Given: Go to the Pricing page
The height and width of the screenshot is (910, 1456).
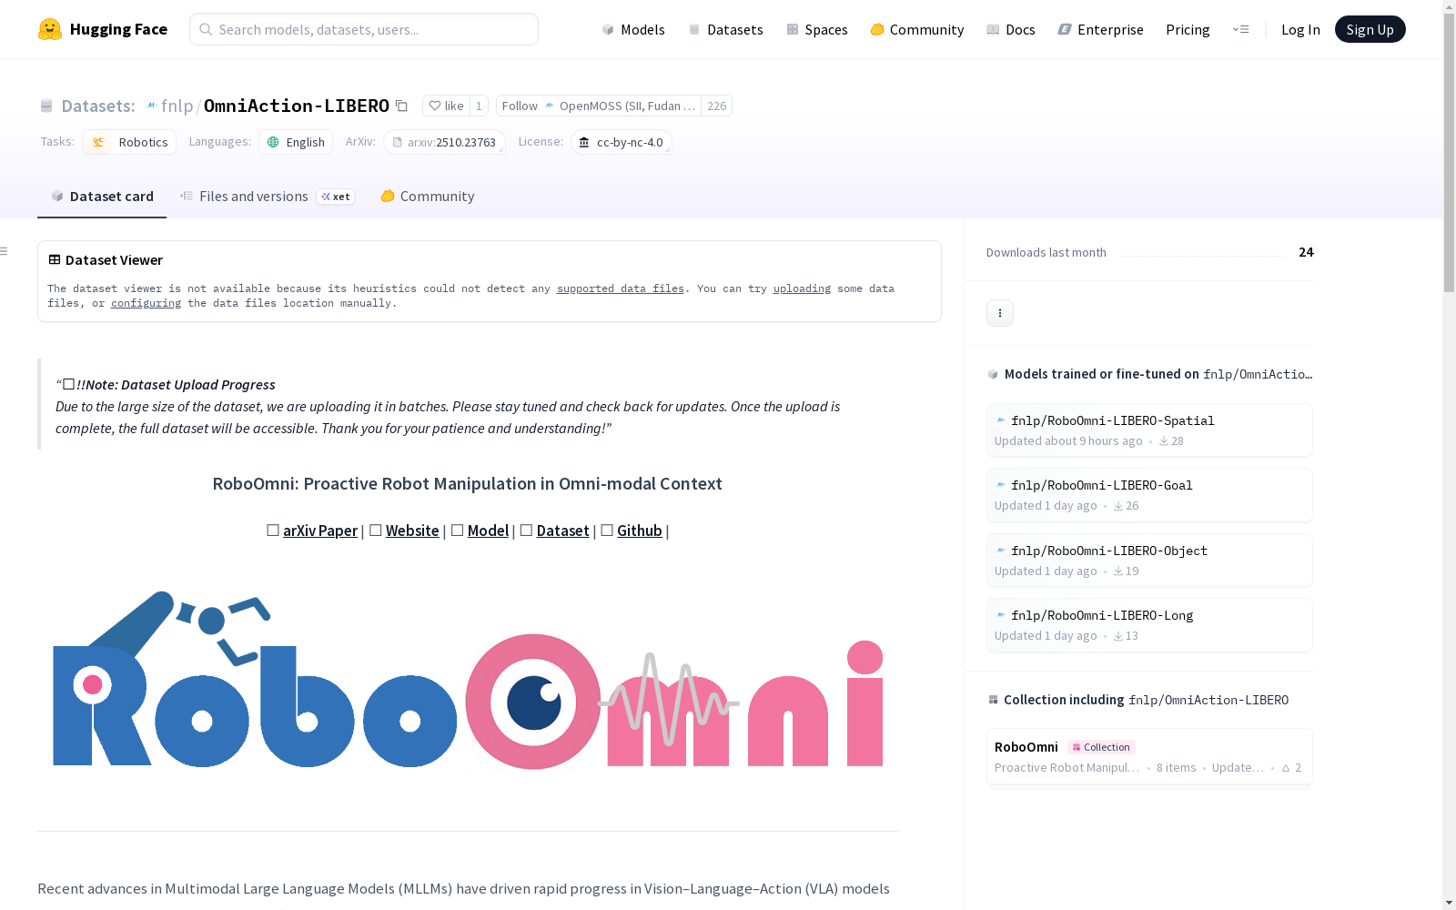Looking at the screenshot, I should (1188, 29).
